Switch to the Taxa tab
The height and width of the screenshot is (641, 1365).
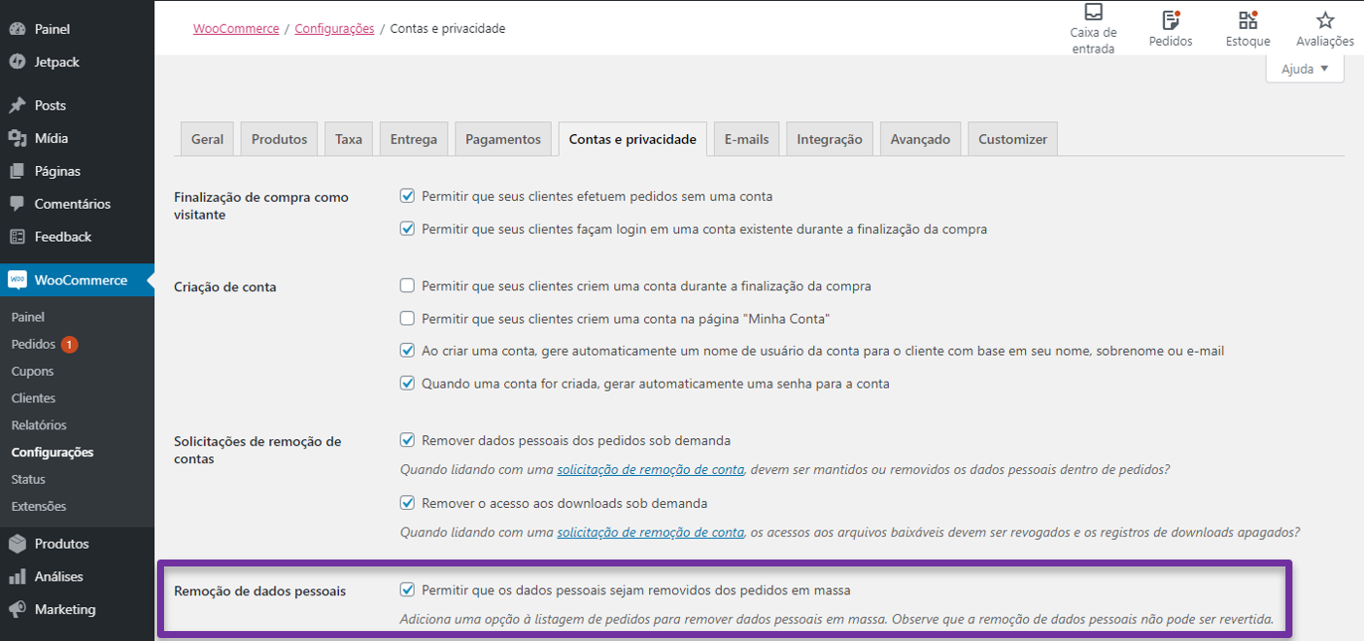(x=348, y=139)
